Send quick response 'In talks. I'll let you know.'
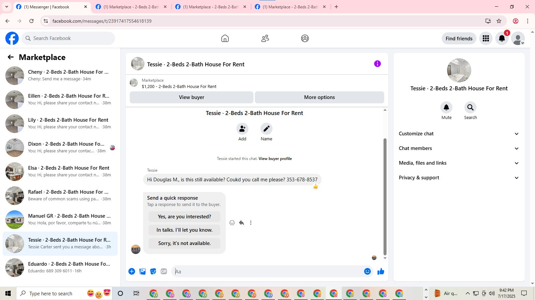Image resolution: width=535 pixels, height=300 pixels. coord(184,230)
